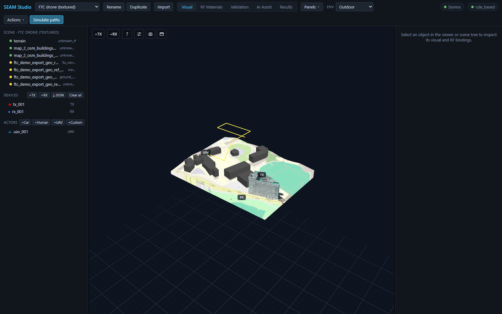Click Clear all devices button

[75, 95]
